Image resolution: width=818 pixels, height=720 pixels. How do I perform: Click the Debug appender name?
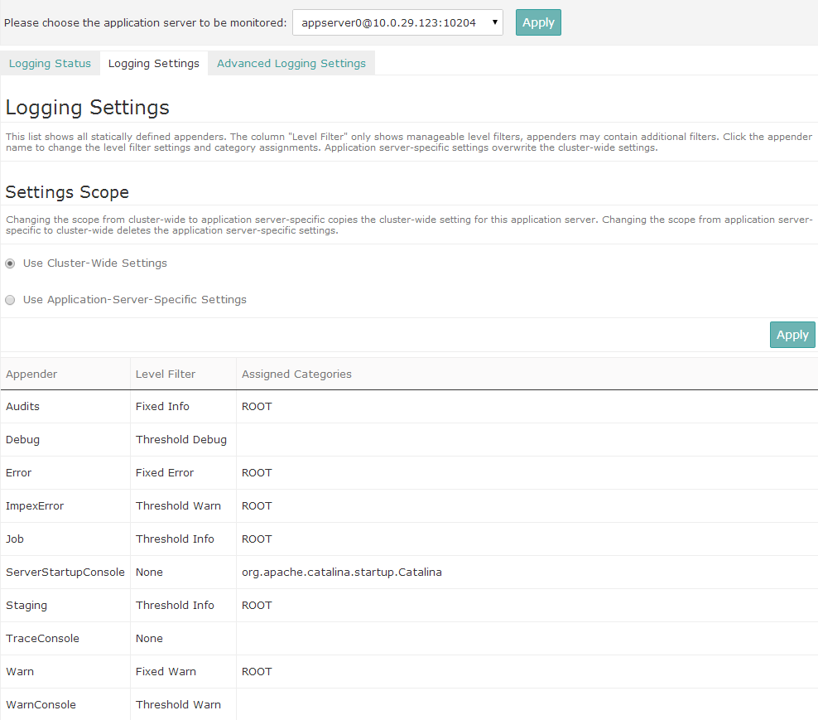click(x=22, y=439)
